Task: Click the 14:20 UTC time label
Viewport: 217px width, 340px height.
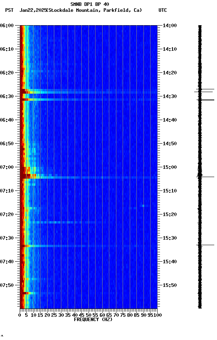Action: 170,73
